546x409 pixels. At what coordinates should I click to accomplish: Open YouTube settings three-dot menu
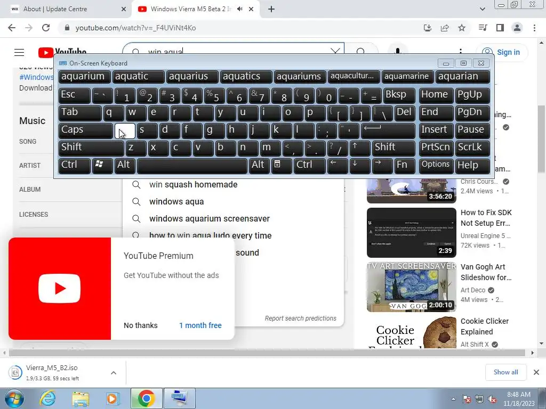click(461, 52)
